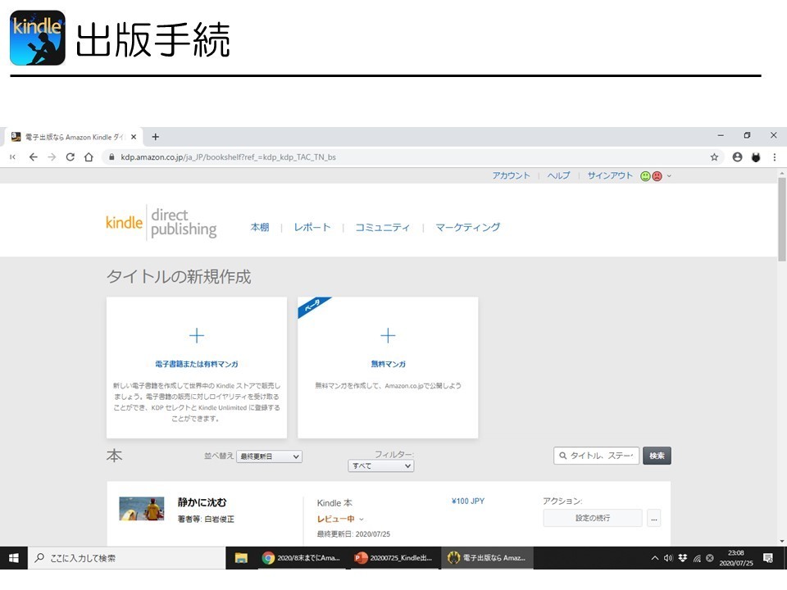Open a new browser tab
This screenshot has width=787, height=590.
click(x=156, y=137)
